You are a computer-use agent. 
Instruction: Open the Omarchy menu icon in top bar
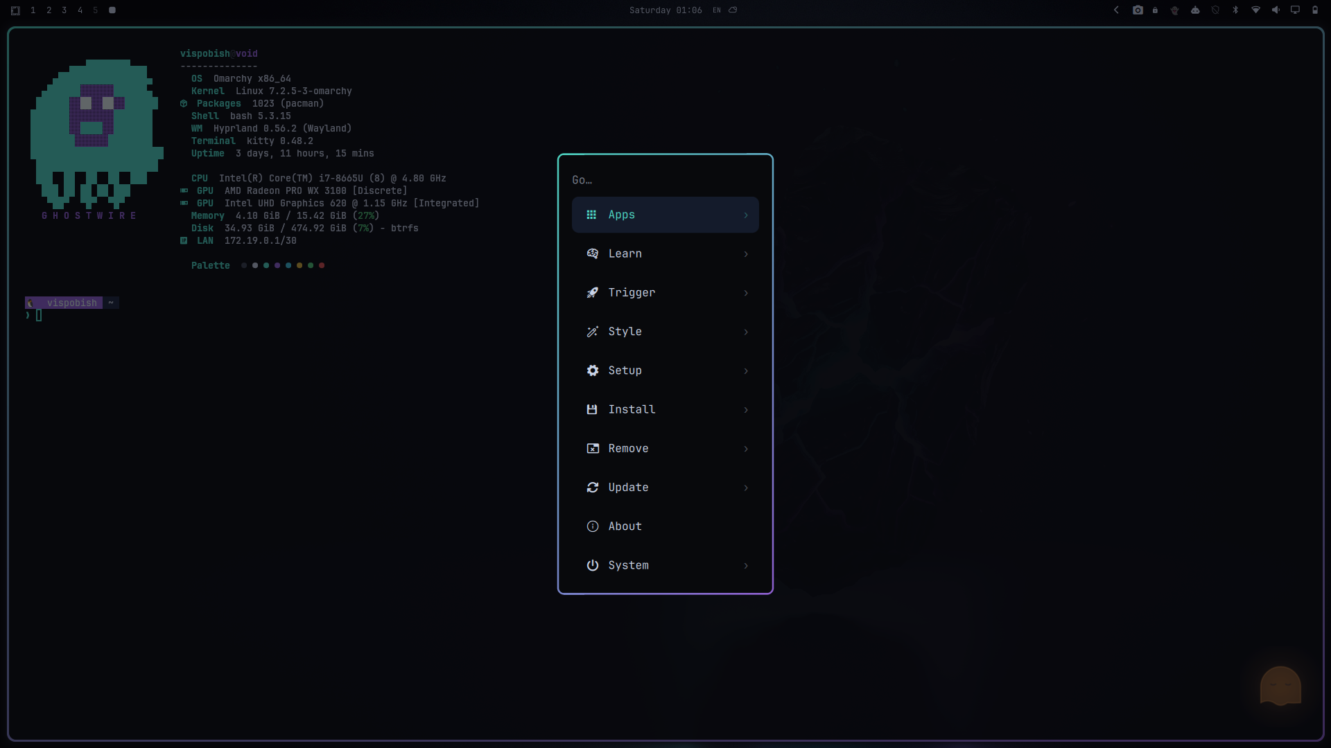pos(15,10)
